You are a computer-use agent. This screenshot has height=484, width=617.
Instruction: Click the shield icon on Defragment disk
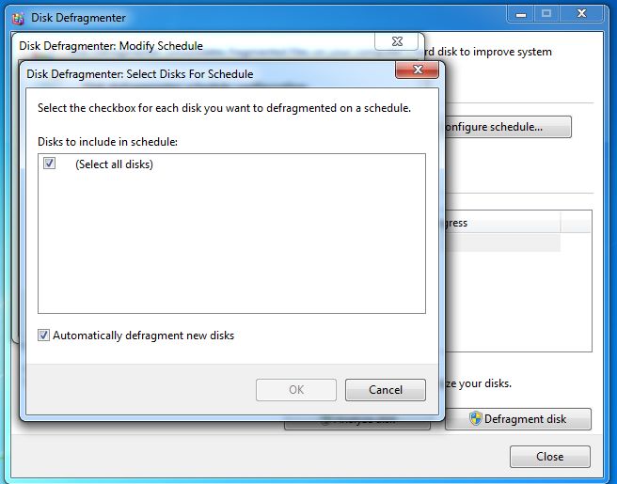(475, 418)
